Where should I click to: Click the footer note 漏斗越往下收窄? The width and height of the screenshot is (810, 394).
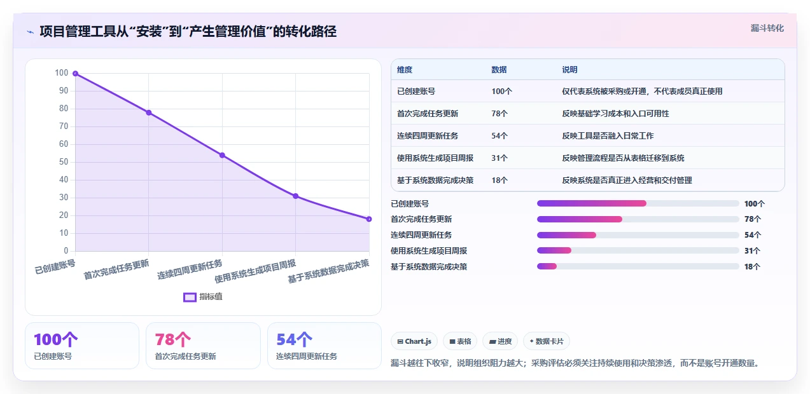click(x=575, y=363)
